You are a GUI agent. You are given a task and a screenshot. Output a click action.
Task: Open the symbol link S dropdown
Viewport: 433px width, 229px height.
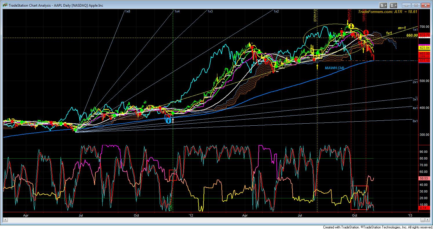point(383,5)
